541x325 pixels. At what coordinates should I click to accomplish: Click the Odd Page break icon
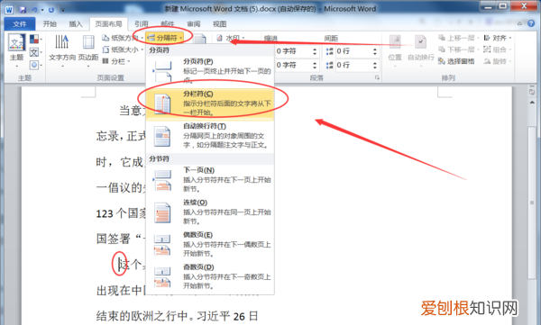[x=162, y=277]
